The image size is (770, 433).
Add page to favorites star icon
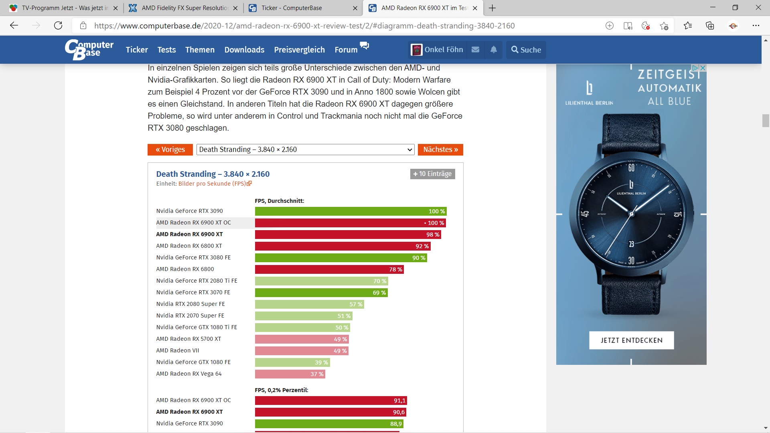coord(664,26)
